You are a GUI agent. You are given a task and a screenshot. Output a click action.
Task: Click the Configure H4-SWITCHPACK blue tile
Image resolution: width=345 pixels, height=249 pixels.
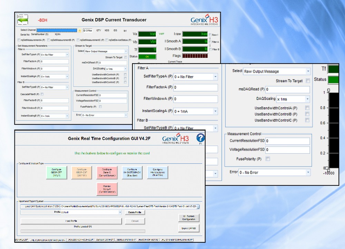point(132,173)
